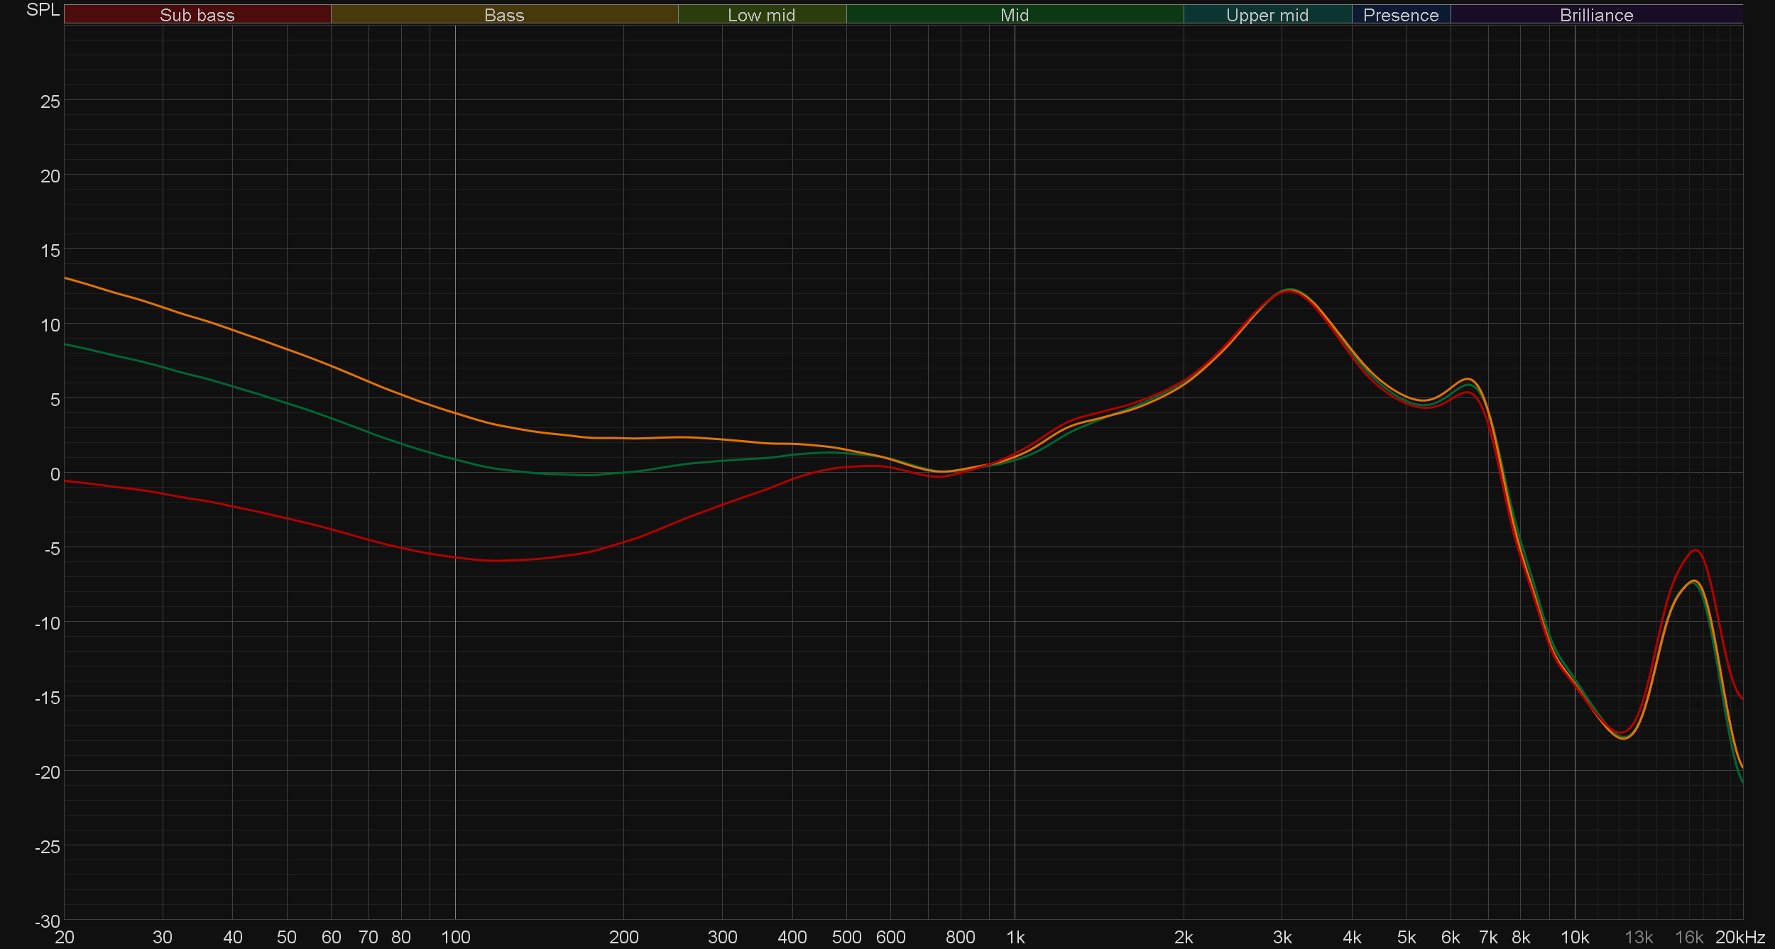Click the SPL axis title
Viewport: 1775px width, 949px height.
(x=43, y=10)
